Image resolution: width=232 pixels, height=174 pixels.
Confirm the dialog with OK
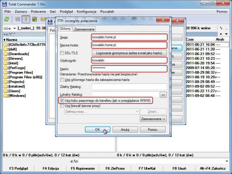tap(97, 130)
